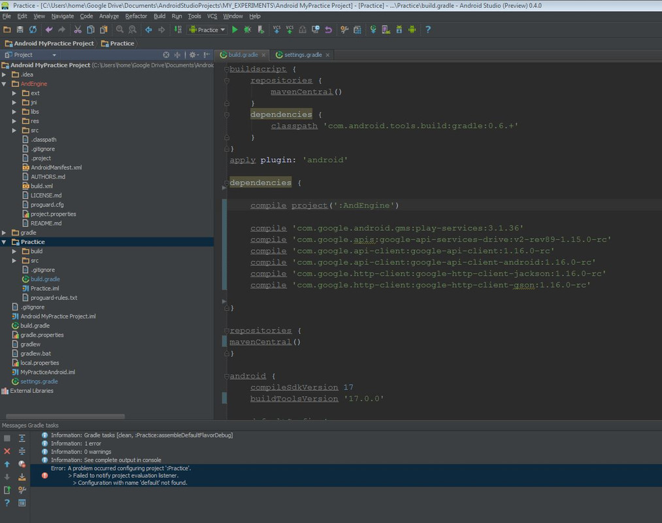Click the Save All floppy disk icon
662x523 pixels.
click(x=20, y=29)
